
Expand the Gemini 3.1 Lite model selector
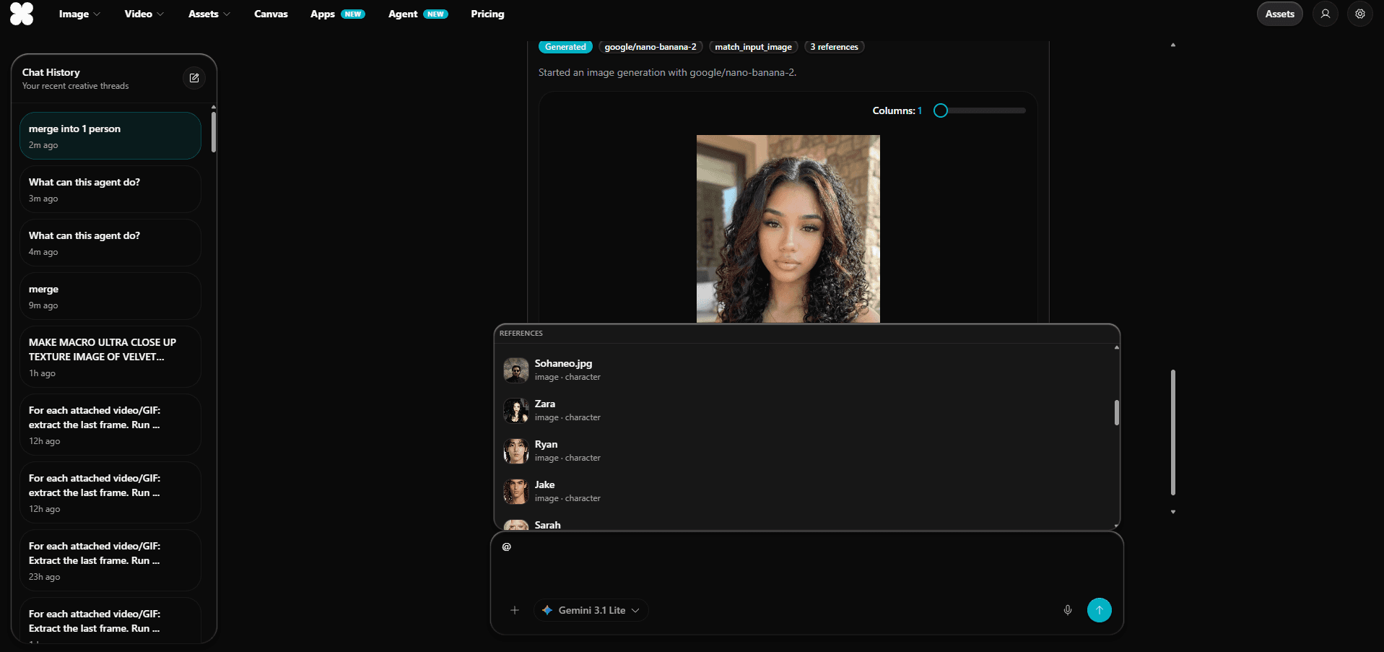pyautogui.click(x=591, y=610)
